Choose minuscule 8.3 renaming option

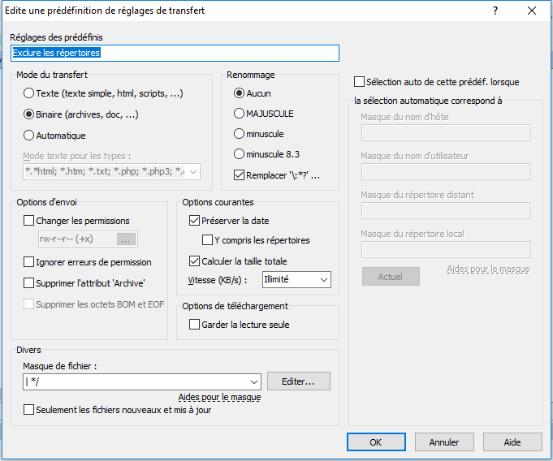click(239, 154)
